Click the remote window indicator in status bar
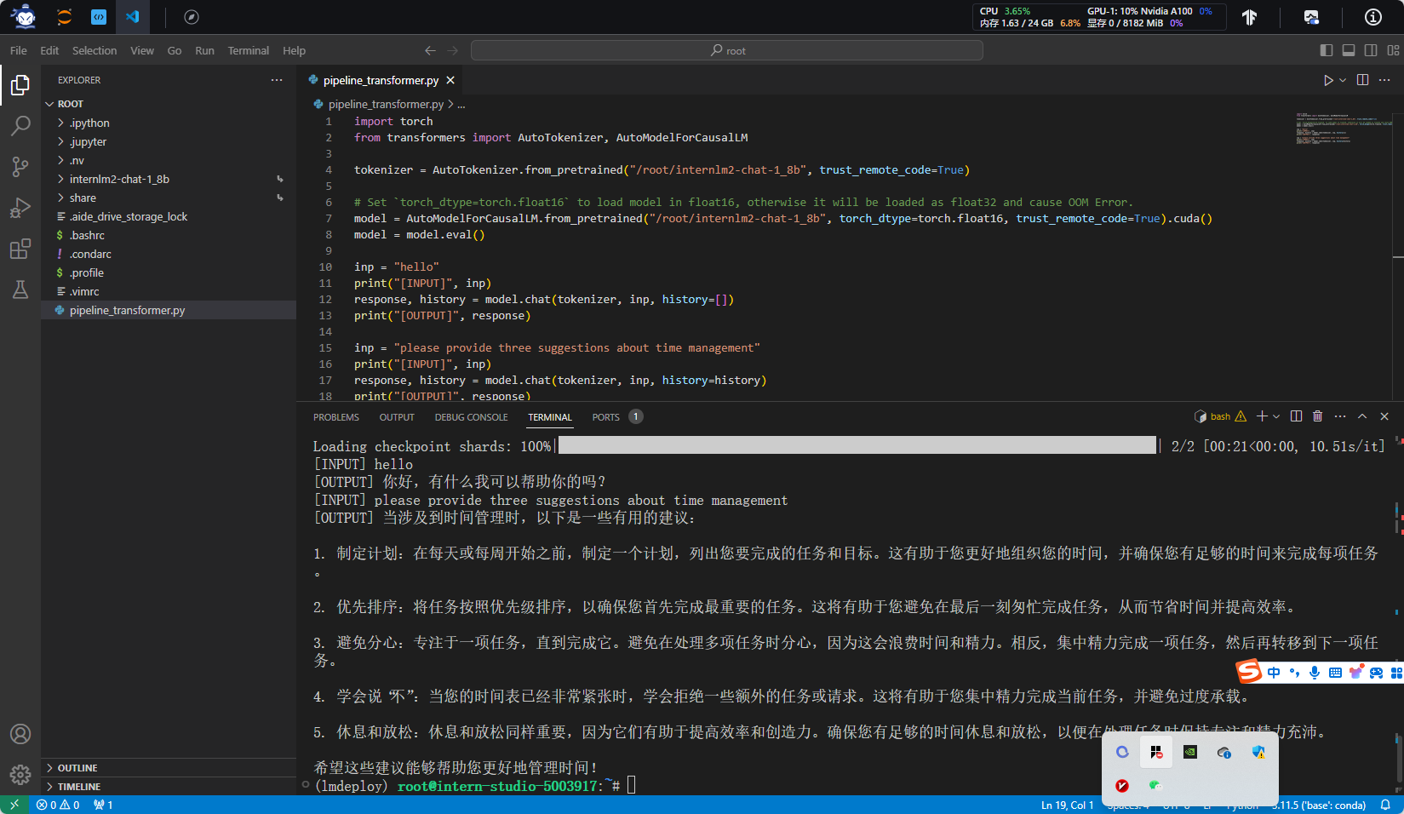Viewport: 1404px width, 814px height. click(x=14, y=805)
